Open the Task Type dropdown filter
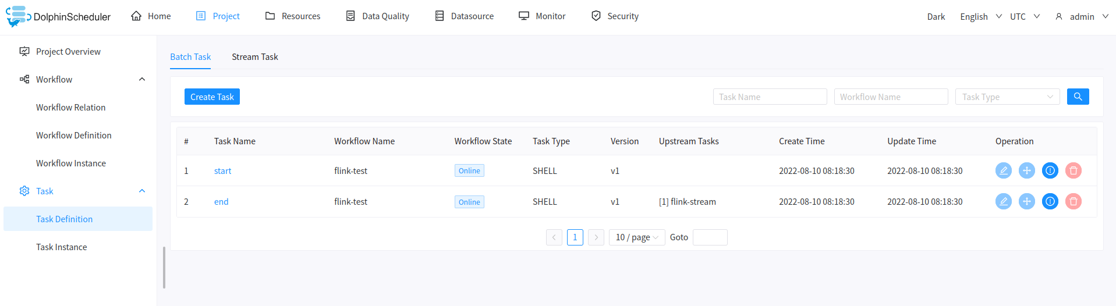This screenshot has height=306, width=1116. 1007,97
